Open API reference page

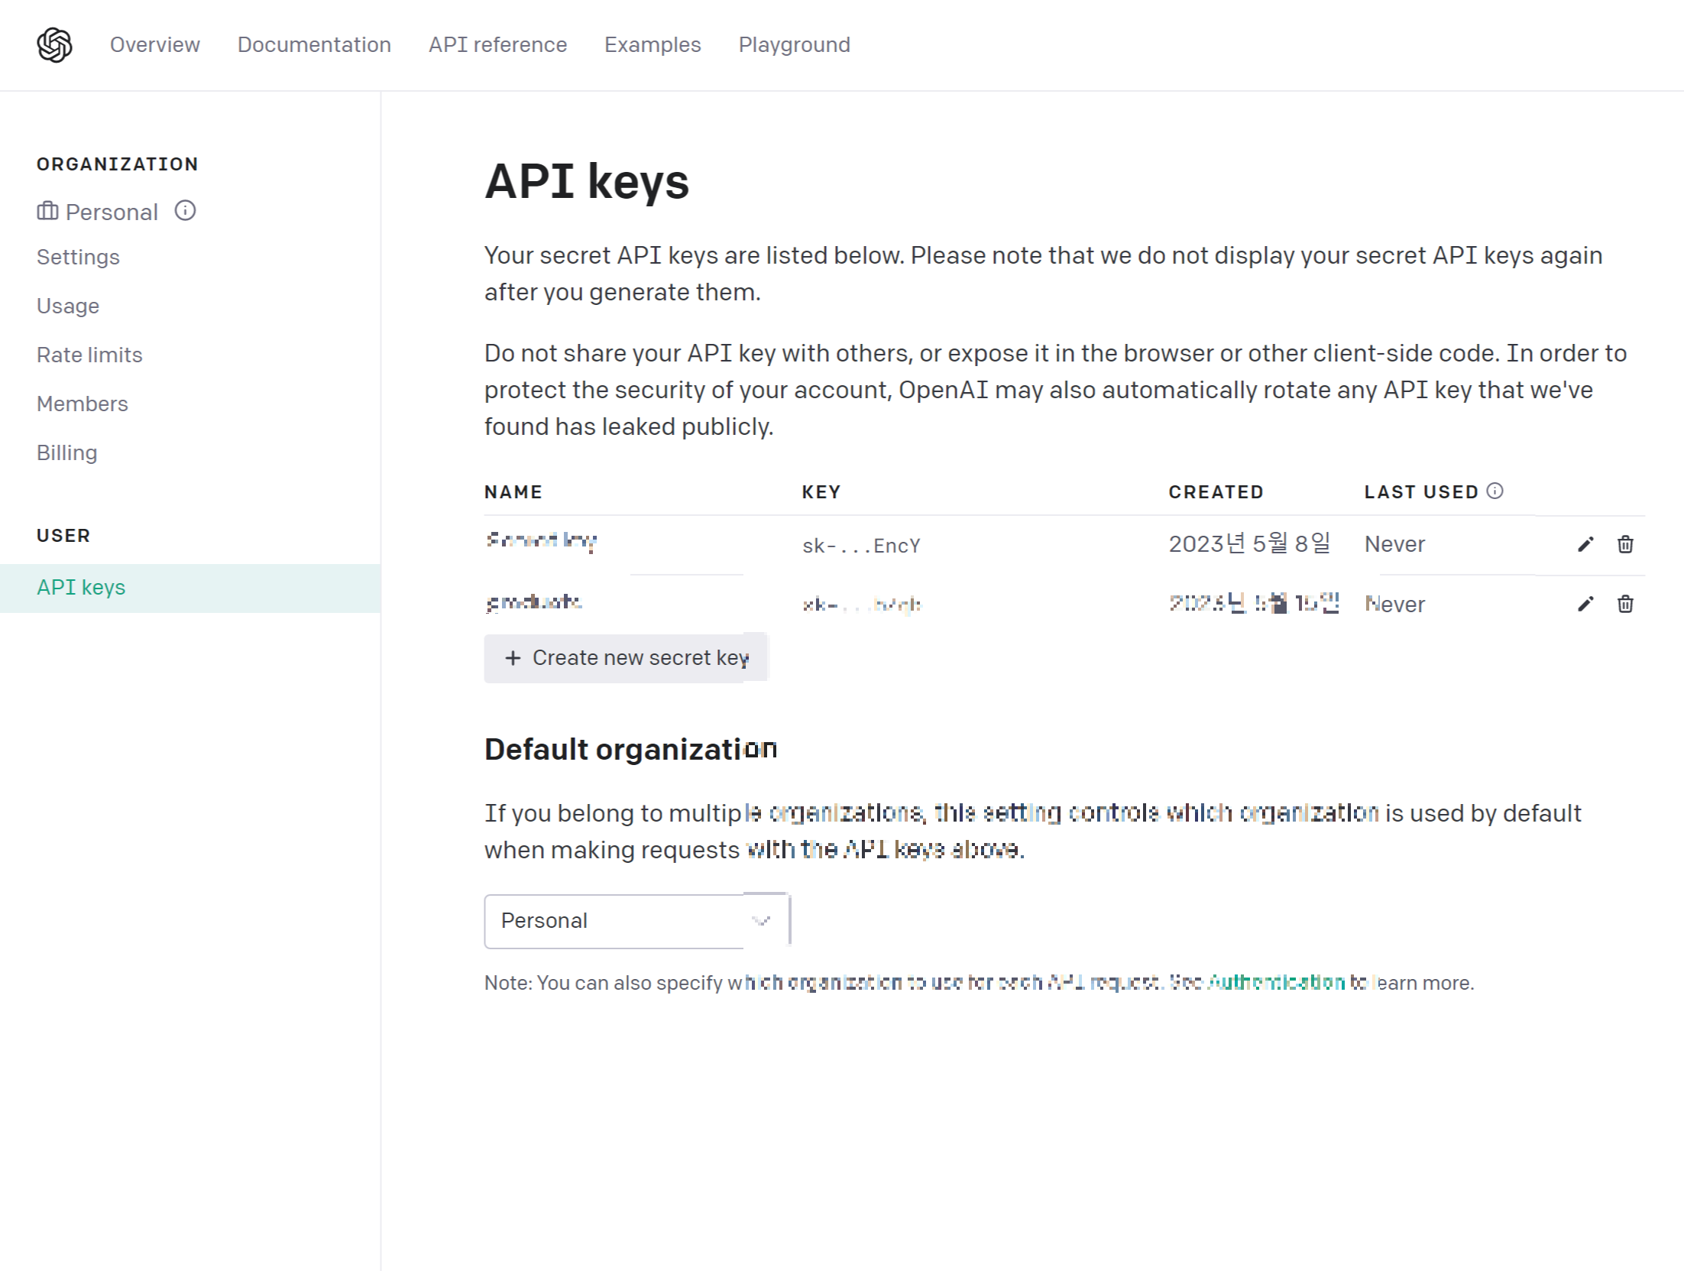497,45
